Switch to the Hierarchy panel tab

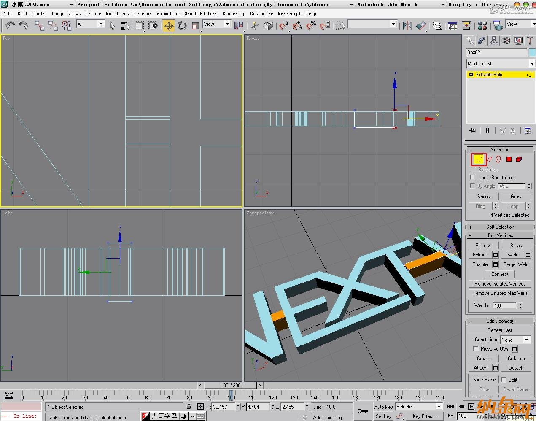click(494, 40)
